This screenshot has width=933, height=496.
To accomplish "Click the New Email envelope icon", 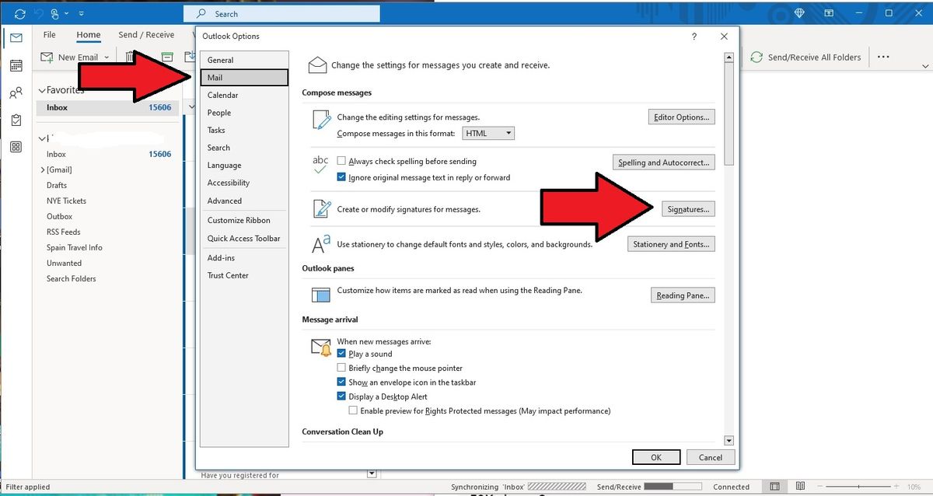I will point(47,57).
